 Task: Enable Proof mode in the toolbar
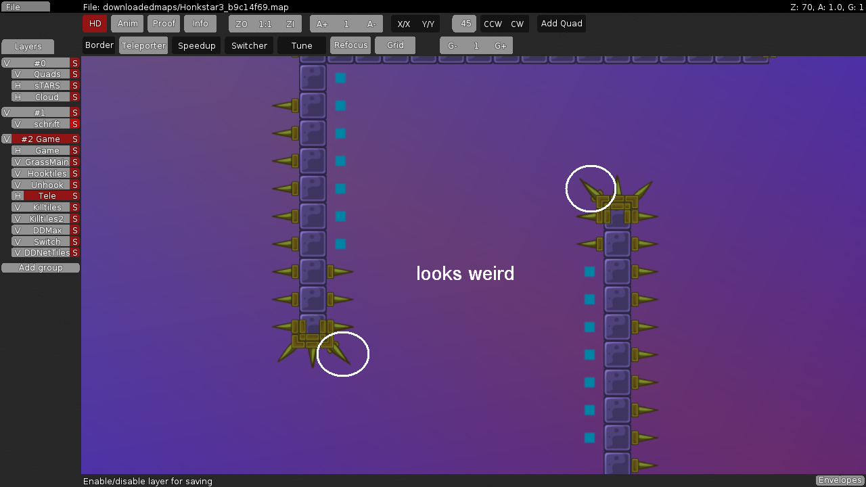click(164, 23)
